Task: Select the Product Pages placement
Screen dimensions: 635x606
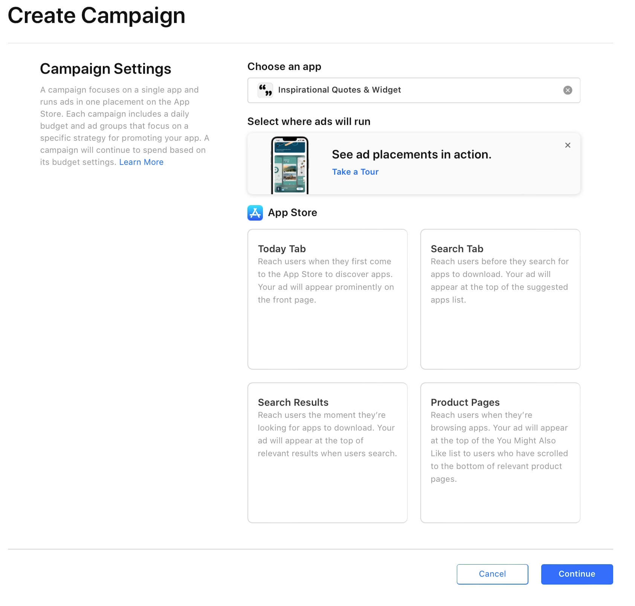Action: point(500,452)
